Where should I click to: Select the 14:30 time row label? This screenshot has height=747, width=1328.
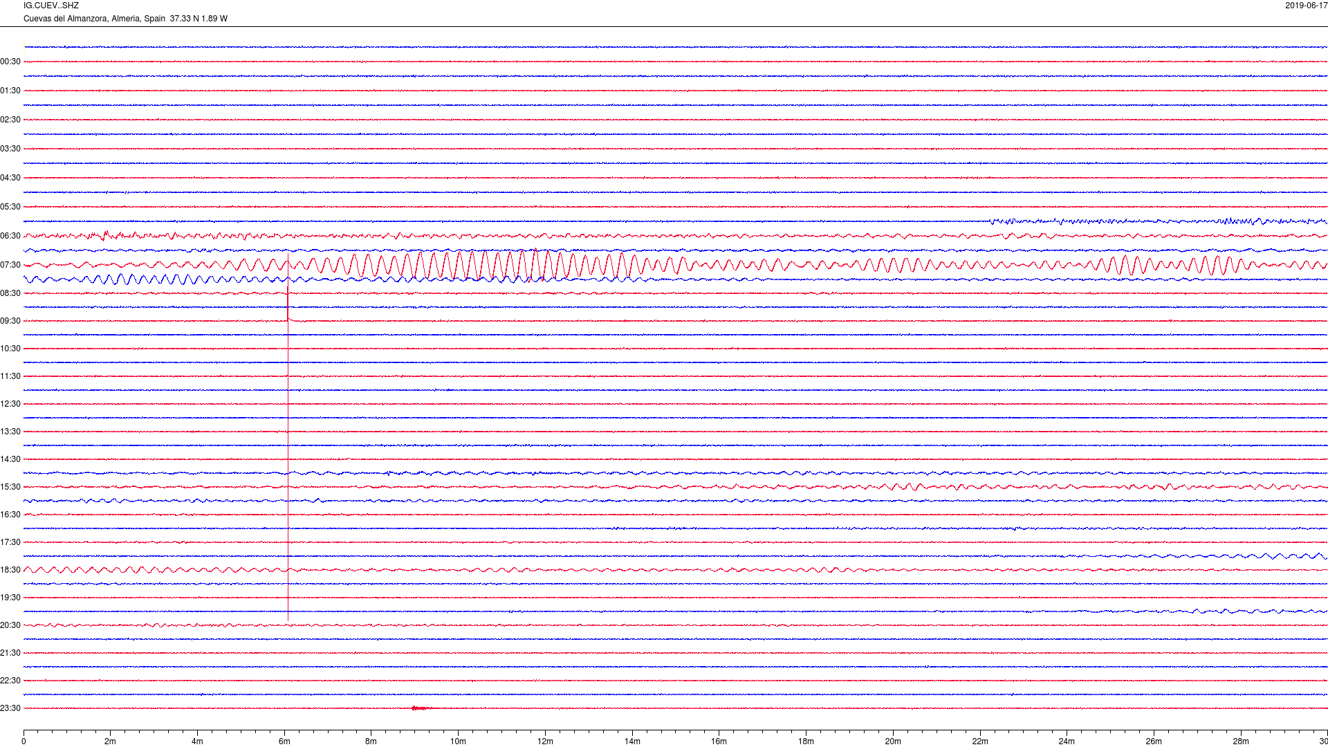(10, 459)
